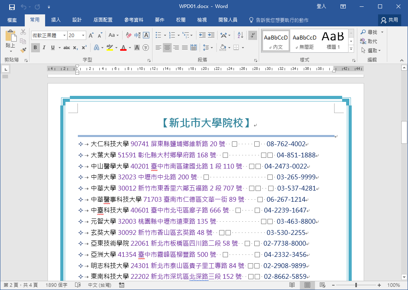Apply a numbered list

pyautogui.click(x=172, y=35)
